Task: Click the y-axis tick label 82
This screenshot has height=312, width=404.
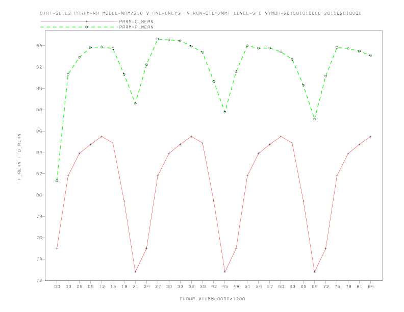Action: click(39, 174)
